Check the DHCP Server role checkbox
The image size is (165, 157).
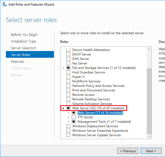68,54
